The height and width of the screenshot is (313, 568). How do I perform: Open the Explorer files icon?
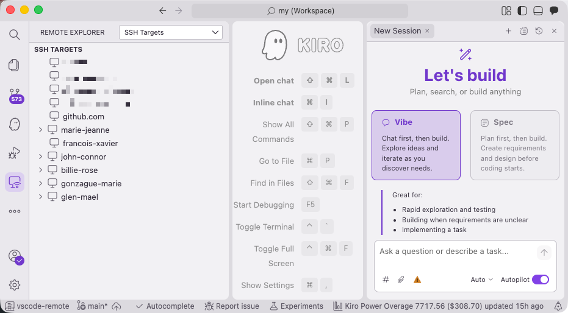tap(15, 65)
